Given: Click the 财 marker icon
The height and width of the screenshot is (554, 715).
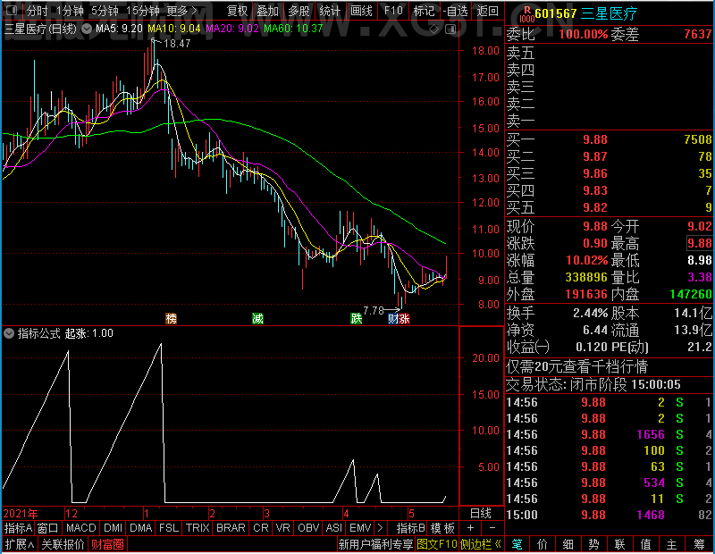Looking at the screenshot, I should click(x=393, y=319).
